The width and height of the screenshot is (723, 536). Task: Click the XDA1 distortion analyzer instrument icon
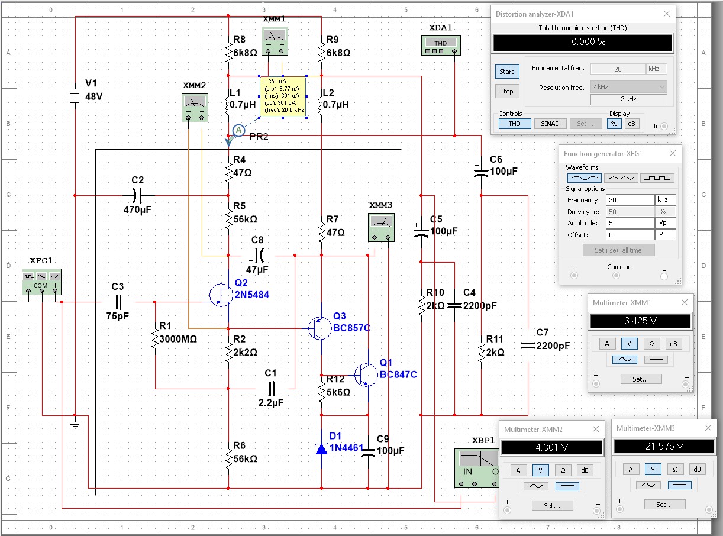click(x=441, y=46)
